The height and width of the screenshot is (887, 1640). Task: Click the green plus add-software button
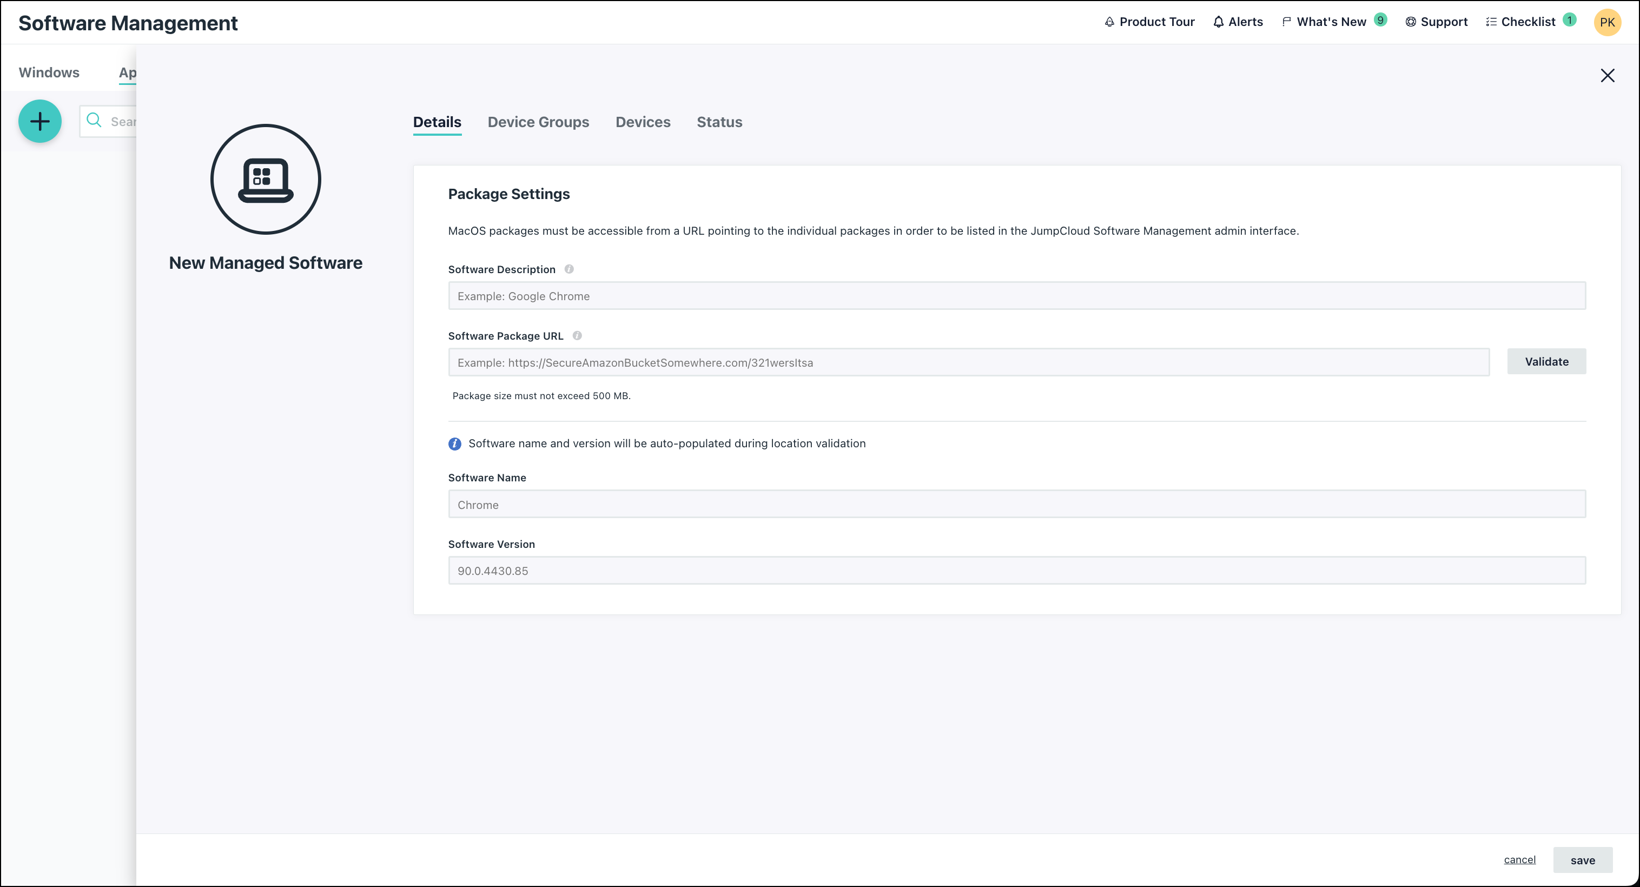(x=39, y=121)
